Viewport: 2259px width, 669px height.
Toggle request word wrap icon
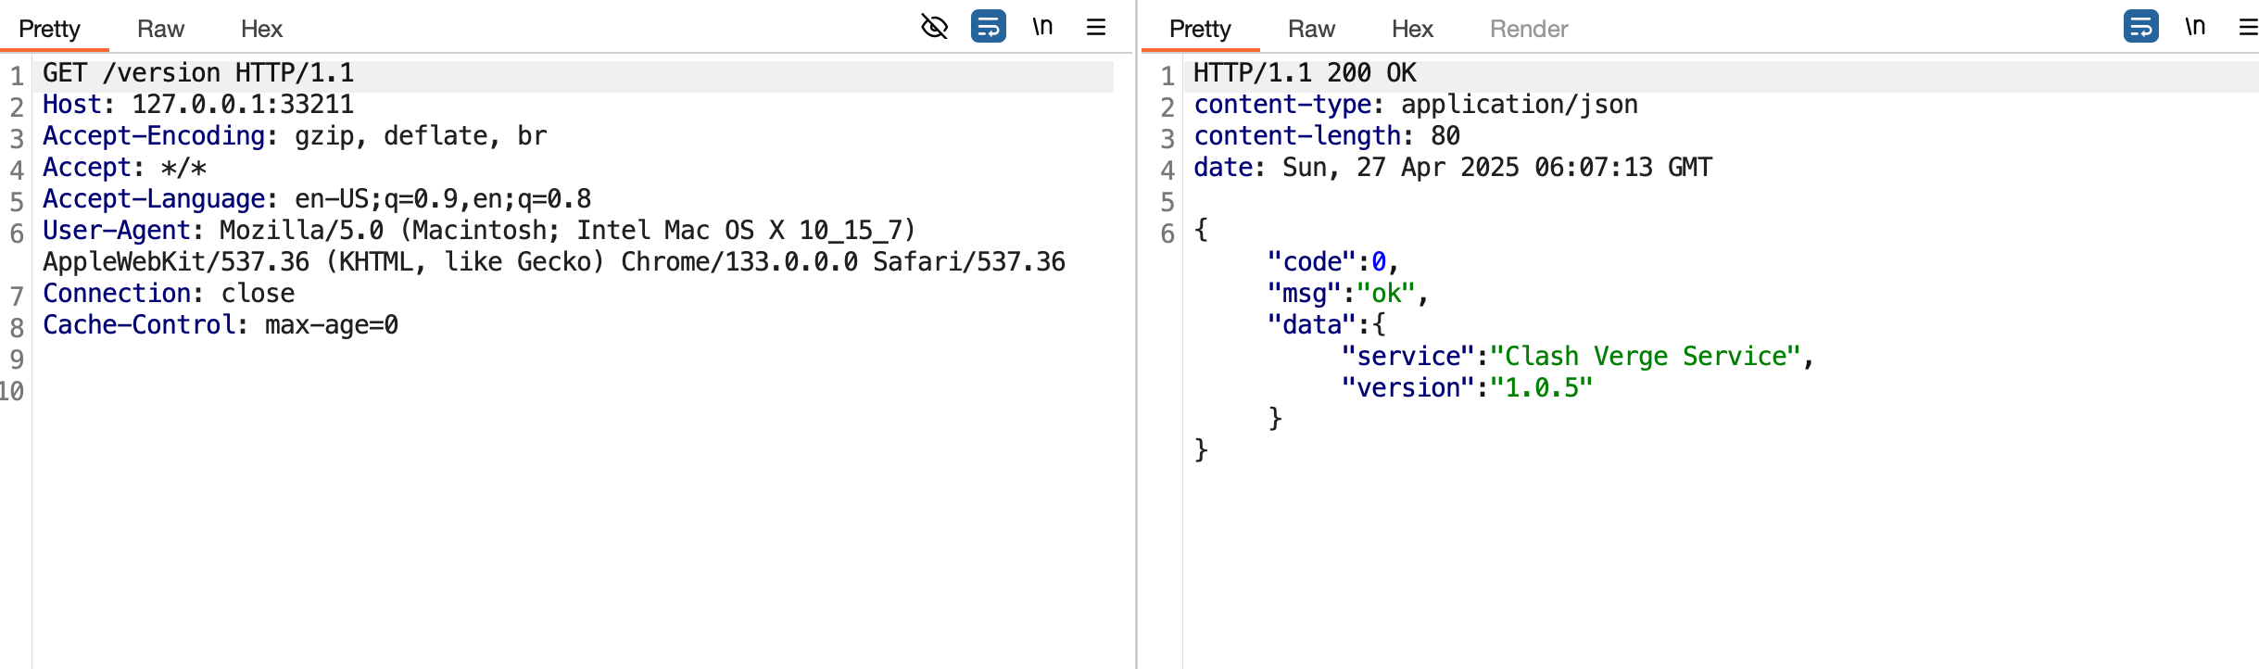click(x=988, y=27)
